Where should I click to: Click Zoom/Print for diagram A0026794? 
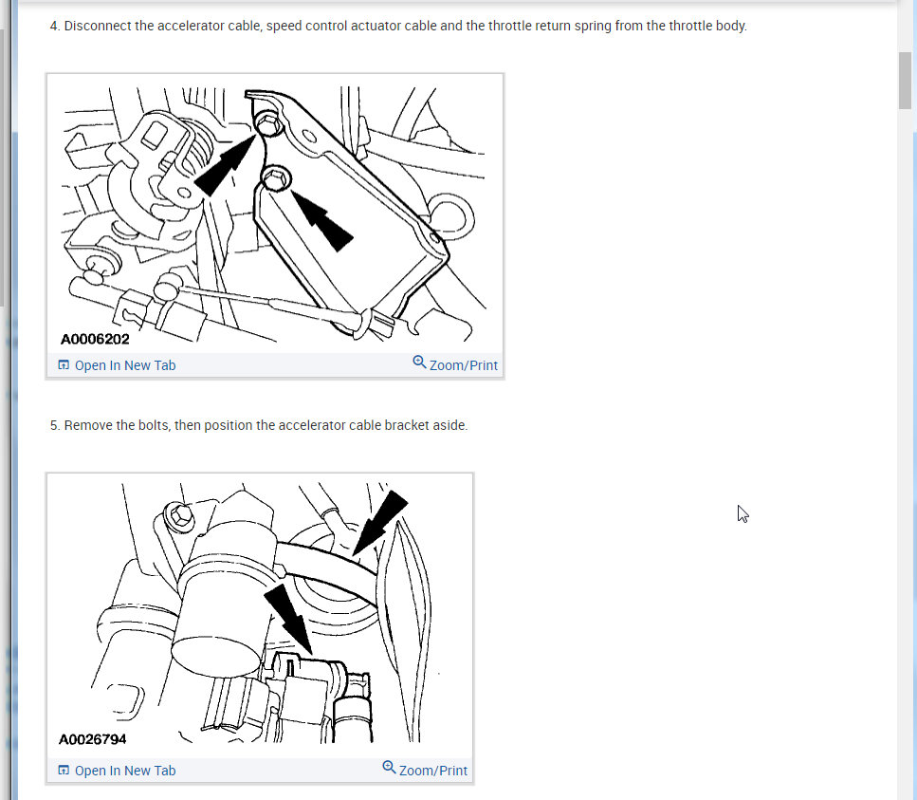(x=425, y=770)
